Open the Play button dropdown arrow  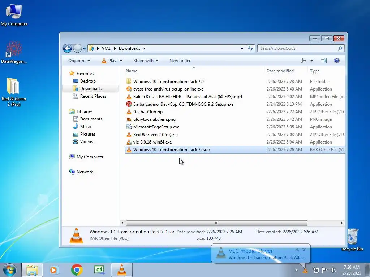121,61
